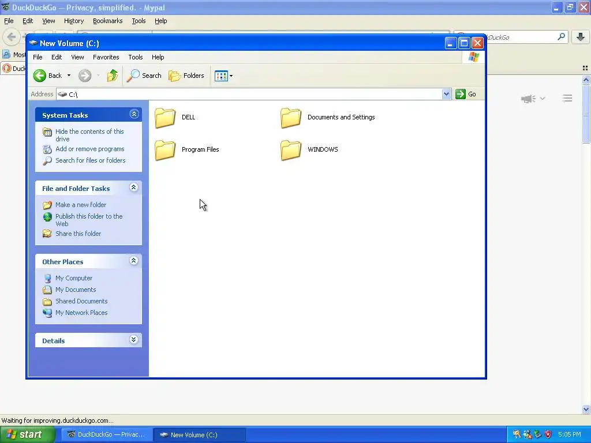
Task: Open the Back button history dropdown arrow
Action: [69, 76]
